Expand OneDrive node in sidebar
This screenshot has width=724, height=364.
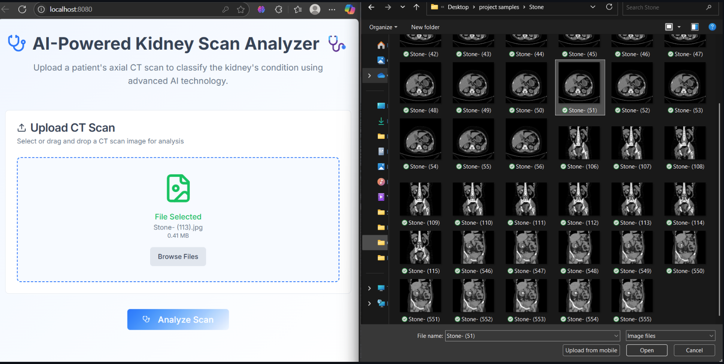click(369, 75)
